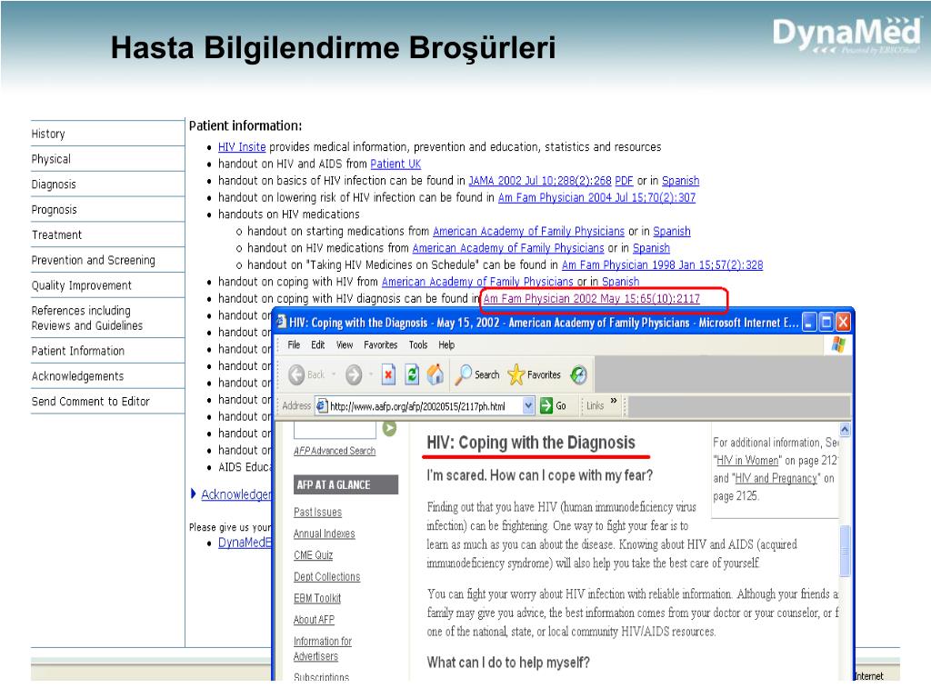
Task: Click into the AFP search text box
Action: (335, 430)
